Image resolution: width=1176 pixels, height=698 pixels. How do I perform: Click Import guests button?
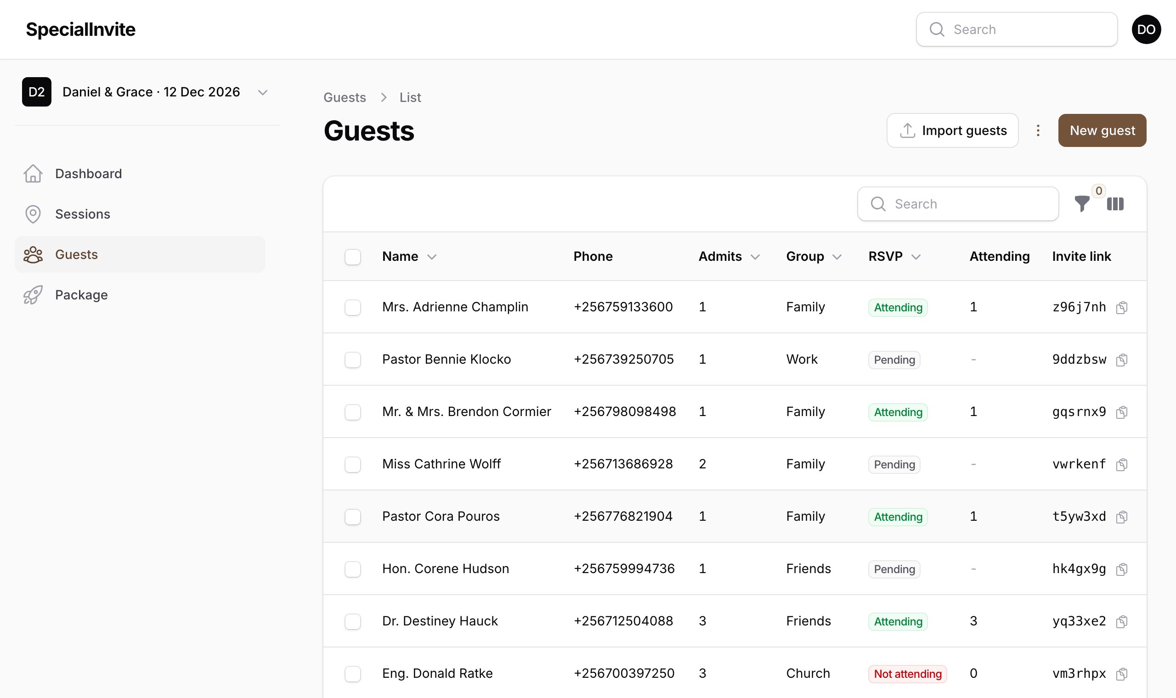(953, 130)
